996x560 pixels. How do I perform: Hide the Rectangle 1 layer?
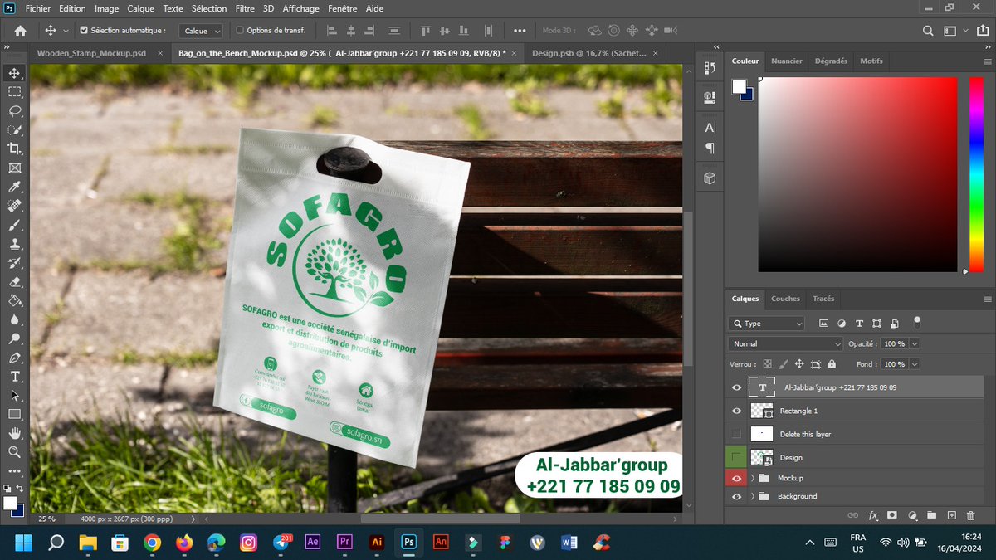(736, 411)
